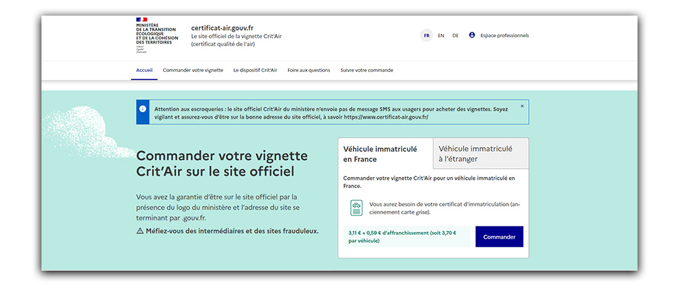Click the French Republic ministry logo
The image size is (679, 293).
pos(157,35)
